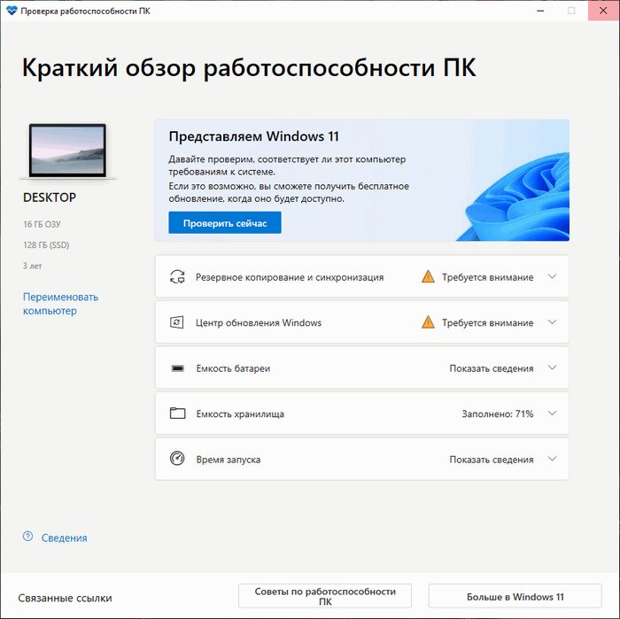The image size is (620, 619).
Task: Click the Windows Update refresh icon
Action: (177, 322)
